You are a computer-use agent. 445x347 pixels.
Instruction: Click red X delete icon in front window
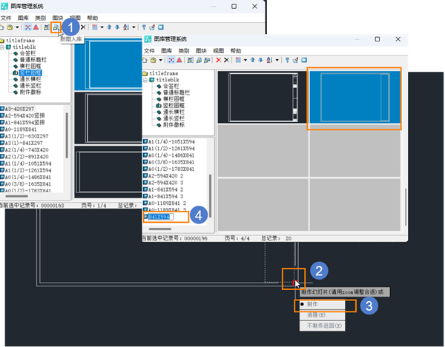(219, 60)
